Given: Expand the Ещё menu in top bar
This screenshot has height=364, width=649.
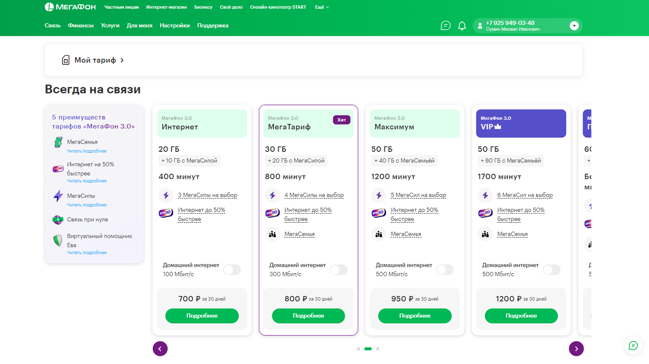Looking at the screenshot, I should pos(321,7).
